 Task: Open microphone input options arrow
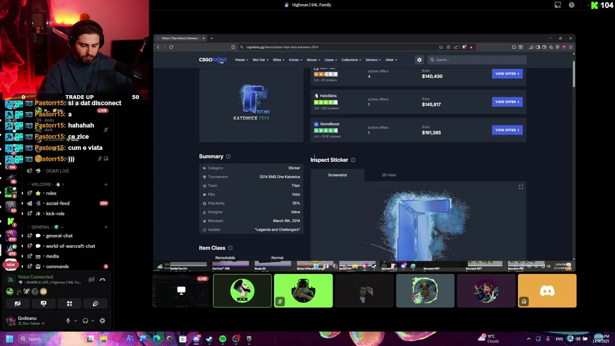(x=75, y=321)
